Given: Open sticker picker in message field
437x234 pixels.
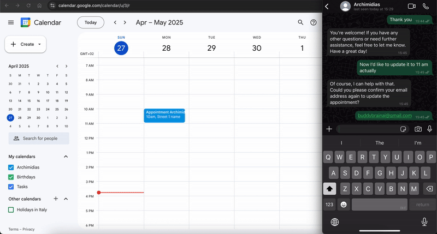Looking at the screenshot, I should click(x=403, y=129).
